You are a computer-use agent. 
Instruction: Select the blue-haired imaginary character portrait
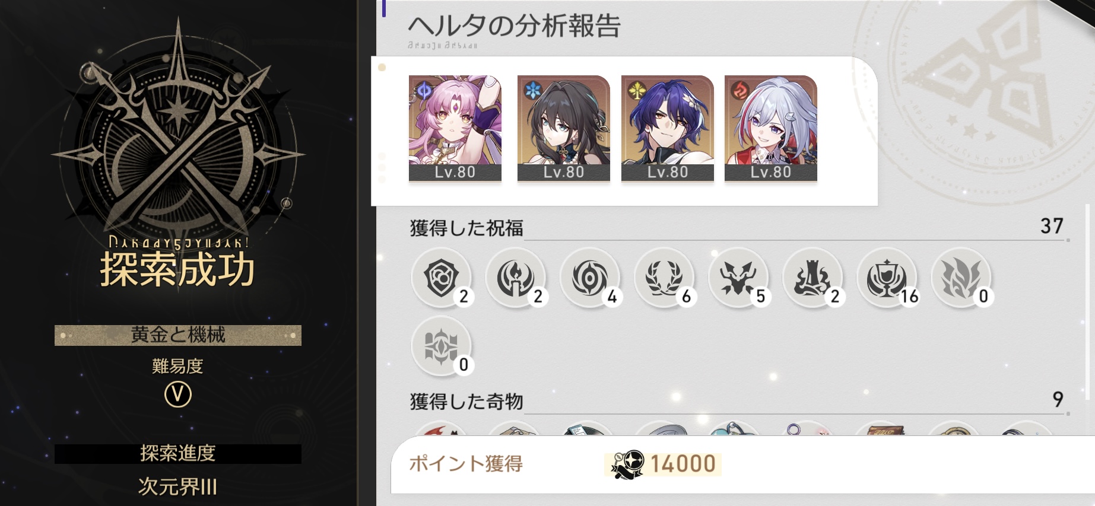point(668,128)
